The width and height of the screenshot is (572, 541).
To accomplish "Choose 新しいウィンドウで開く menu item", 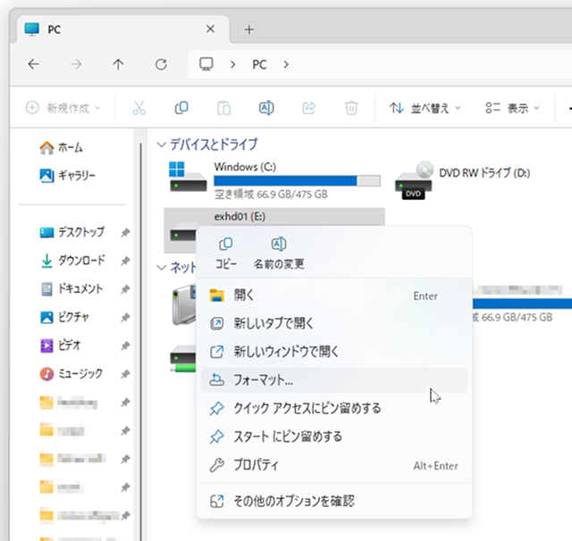I will (x=333, y=352).
